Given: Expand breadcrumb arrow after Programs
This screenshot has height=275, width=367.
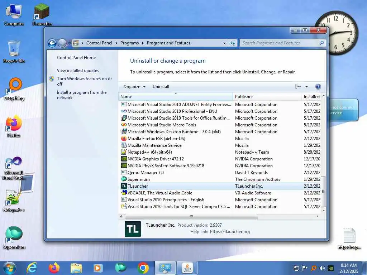Looking at the screenshot, I should [x=143, y=43].
